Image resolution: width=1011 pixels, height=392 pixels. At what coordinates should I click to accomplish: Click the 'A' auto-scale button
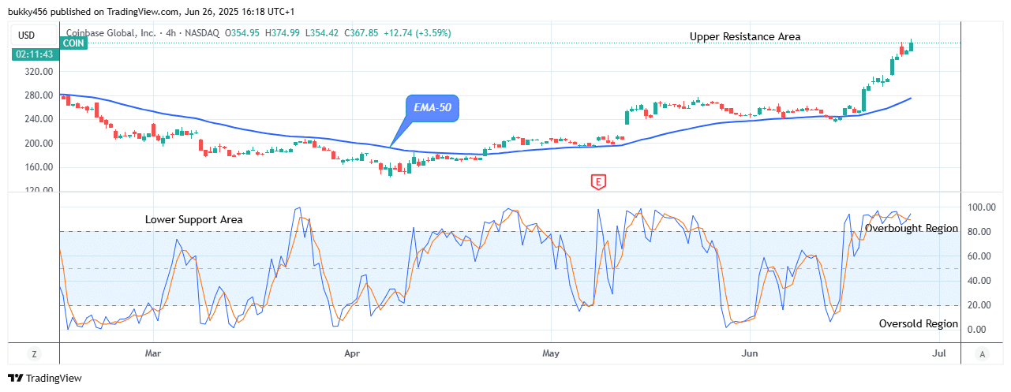click(981, 354)
